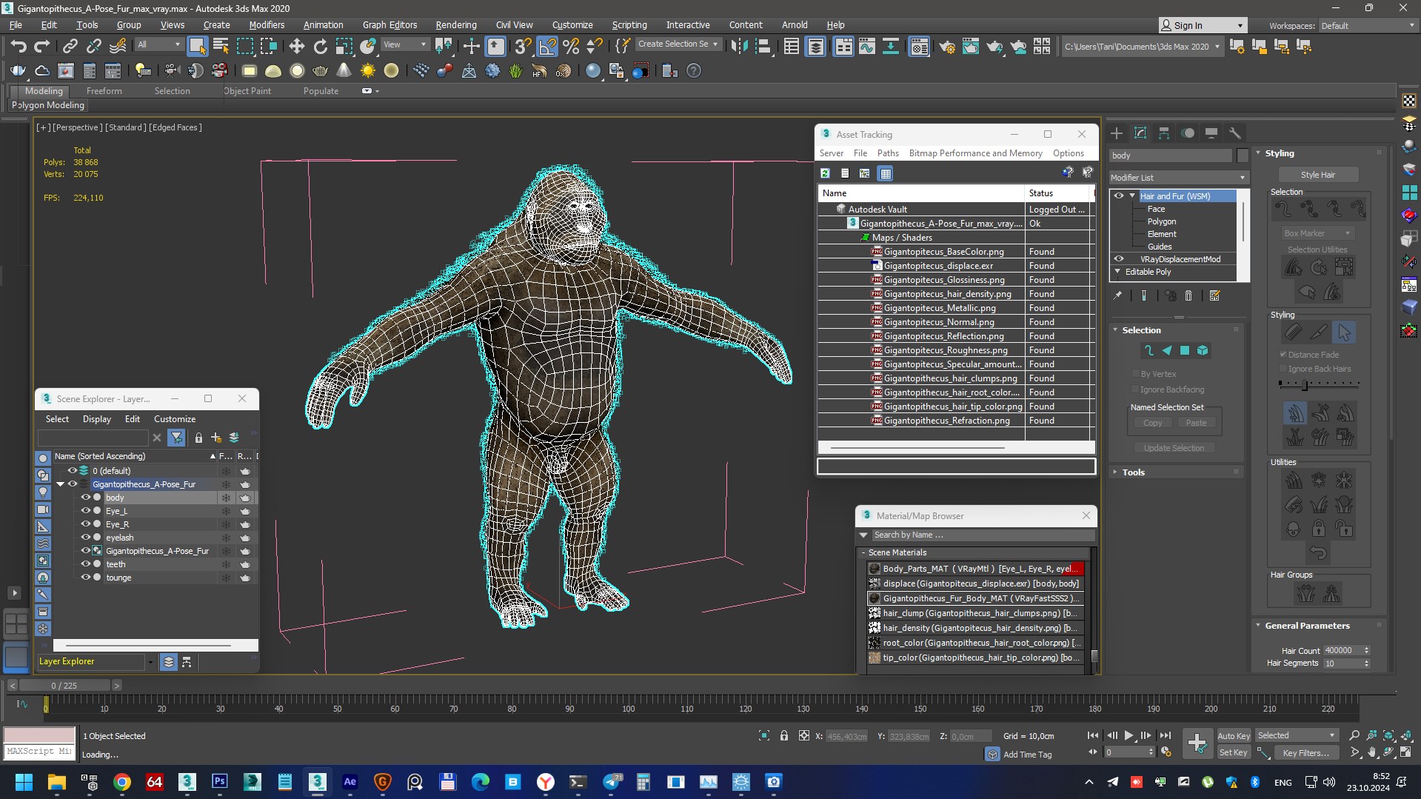
Task: Click the Style Hair button
Action: (x=1317, y=175)
